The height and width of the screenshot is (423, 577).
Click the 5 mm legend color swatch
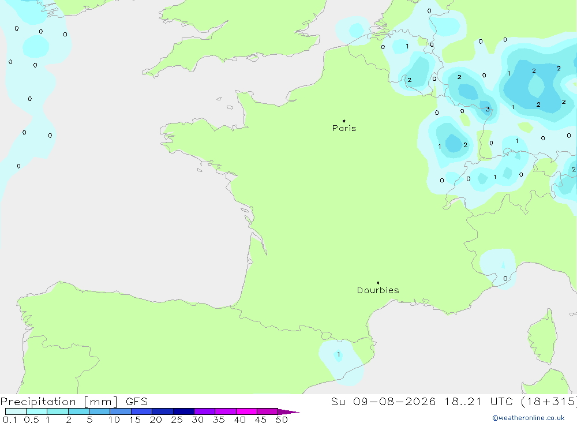99,411
